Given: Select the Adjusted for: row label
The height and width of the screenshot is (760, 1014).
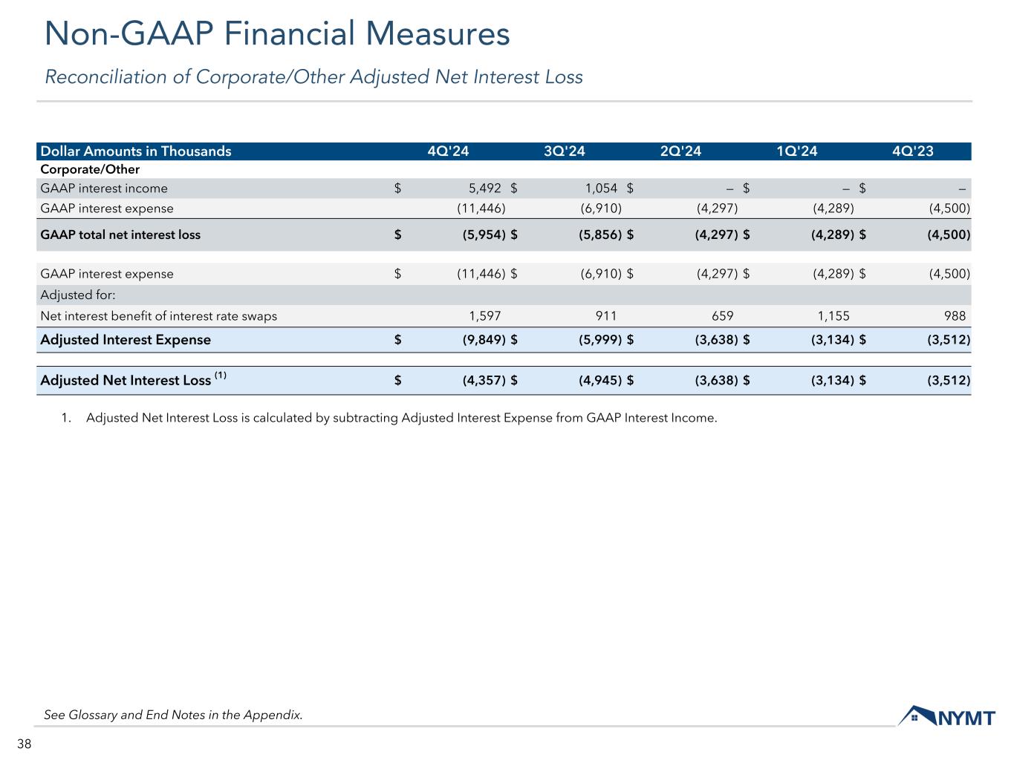Looking at the screenshot, I should coord(78,295).
